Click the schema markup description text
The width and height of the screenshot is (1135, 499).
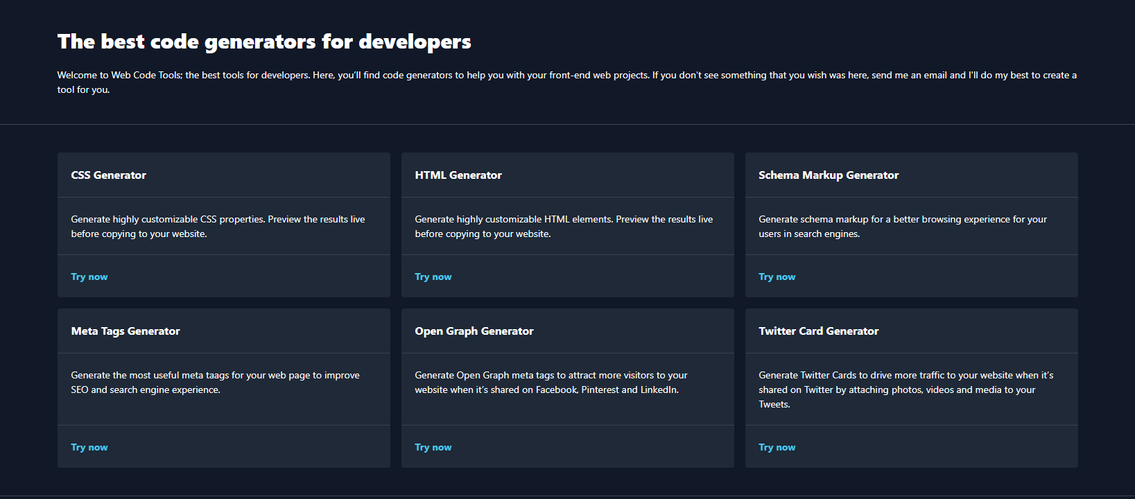(903, 227)
